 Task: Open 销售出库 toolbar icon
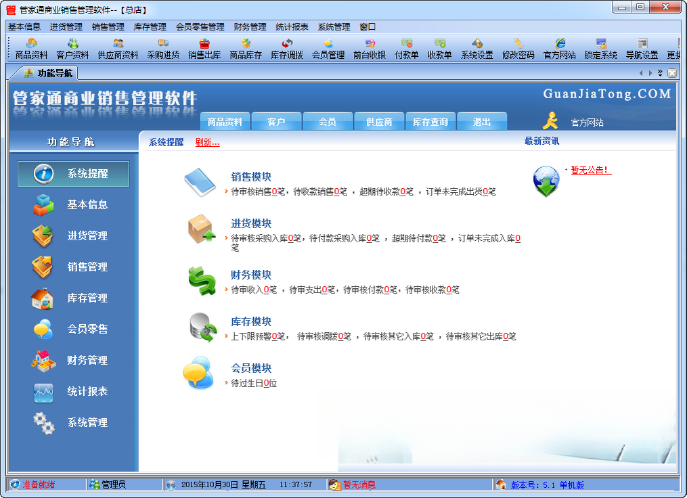(204, 49)
